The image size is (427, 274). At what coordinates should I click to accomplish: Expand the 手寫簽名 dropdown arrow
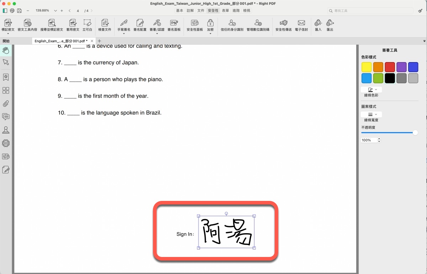(124, 34)
